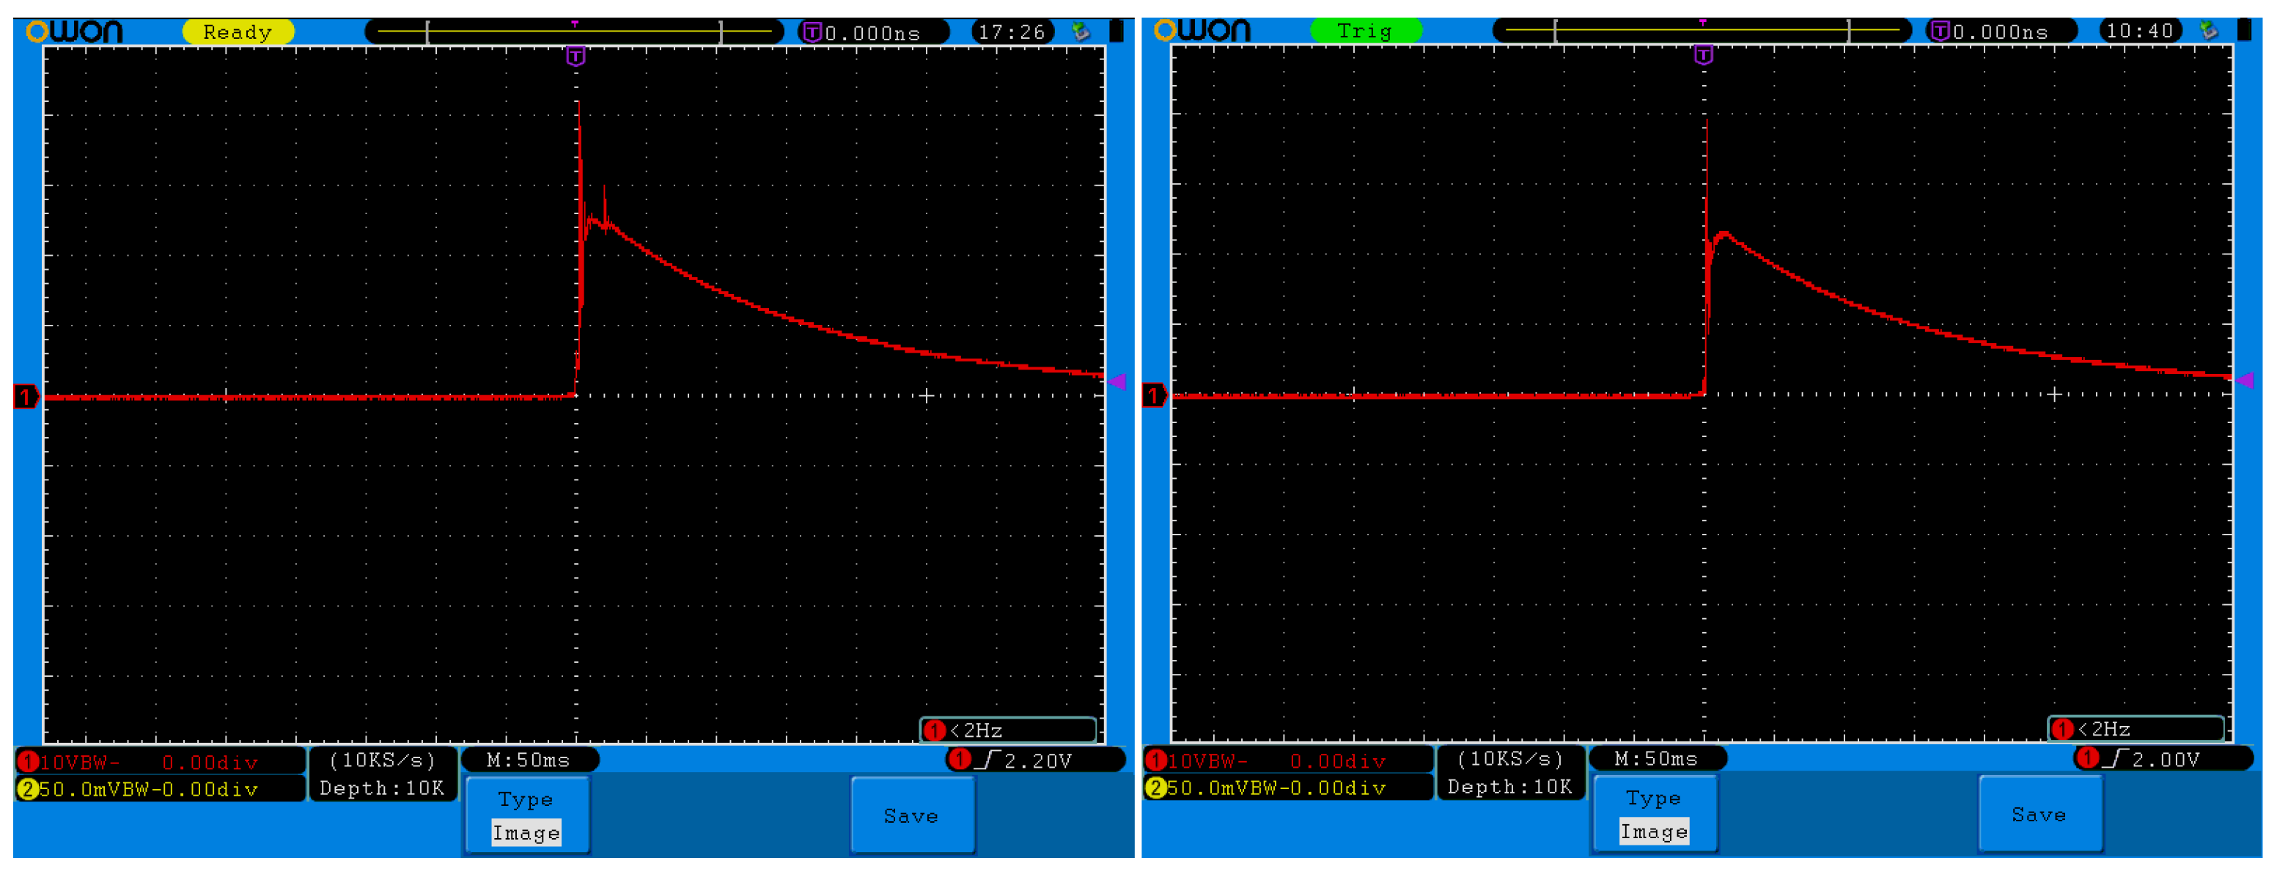Click horizontal position bar on right scope header
This screenshot has width=2277, height=877.
[x=1702, y=31]
